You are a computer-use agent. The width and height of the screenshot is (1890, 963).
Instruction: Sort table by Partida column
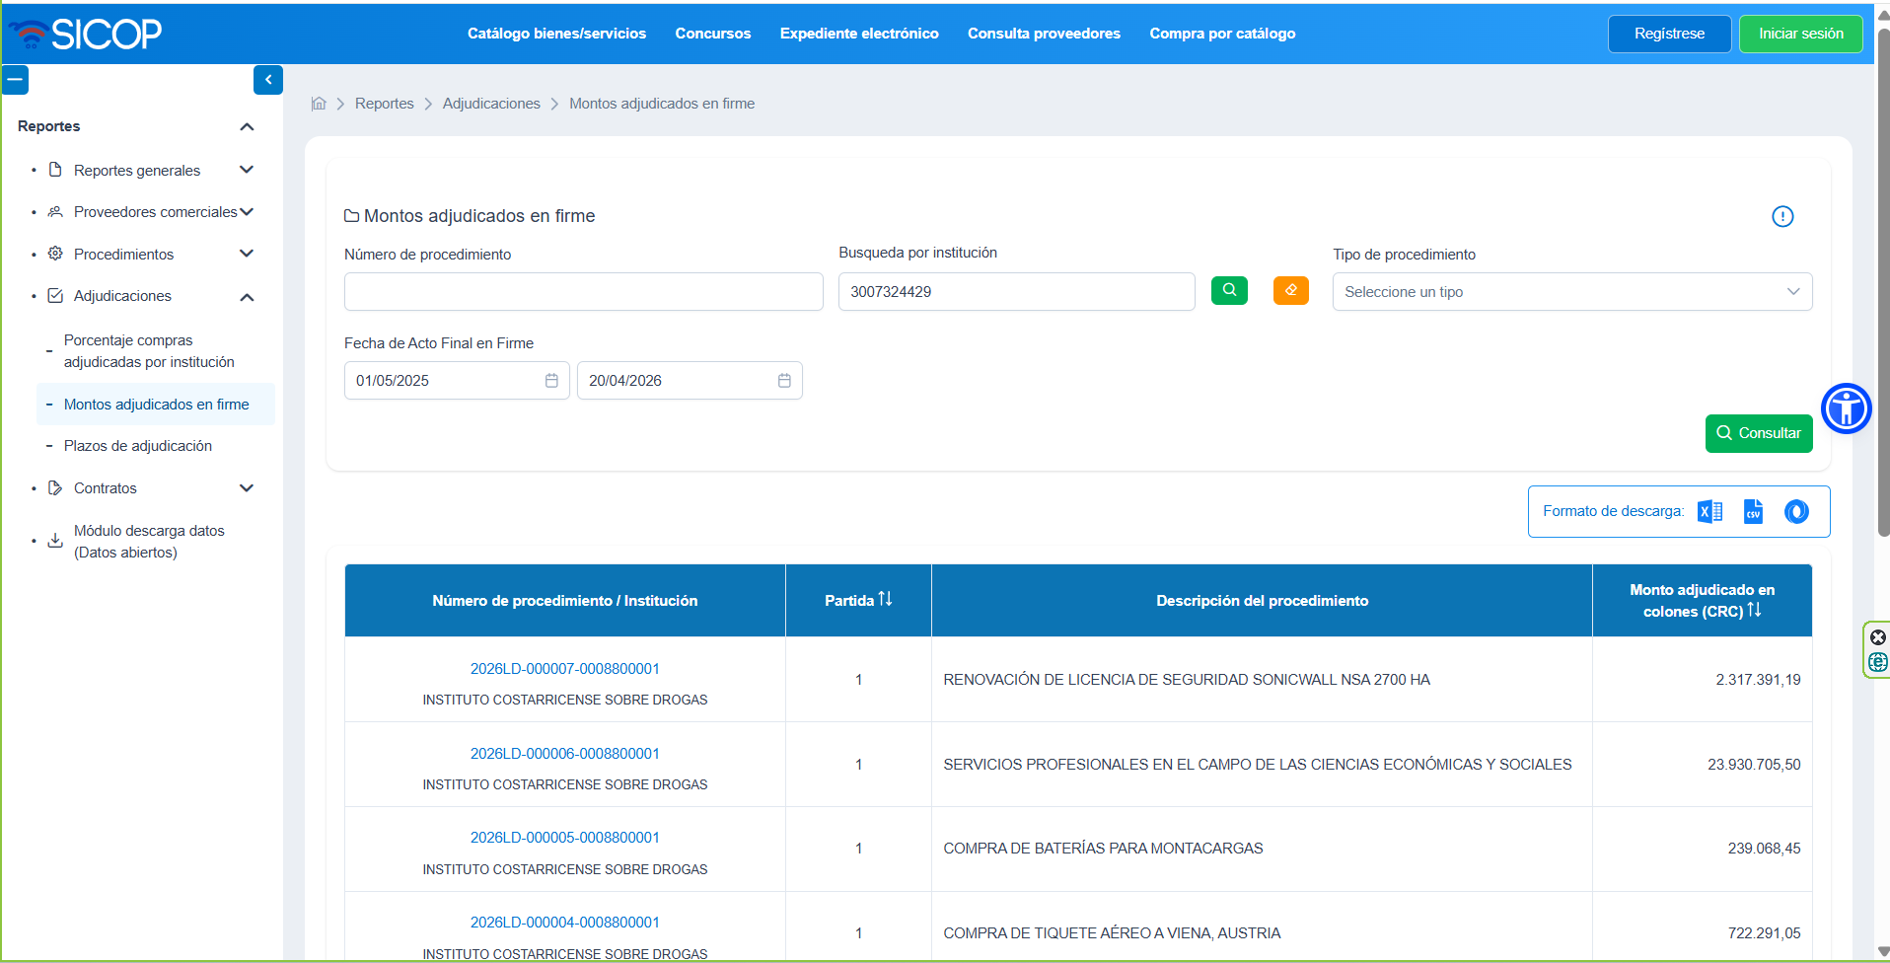coord(885,600)
